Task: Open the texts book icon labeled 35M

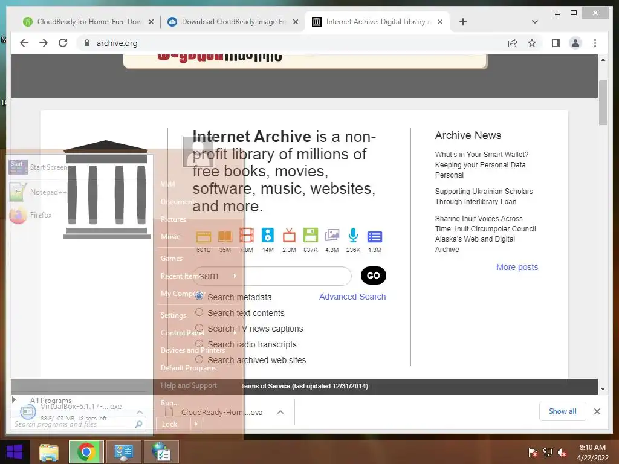Action: point(225,236)
